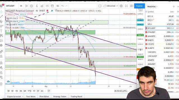Open the Strategy Tester tab
The height and width of the screenshot is (100, 179).
(60, 96)
